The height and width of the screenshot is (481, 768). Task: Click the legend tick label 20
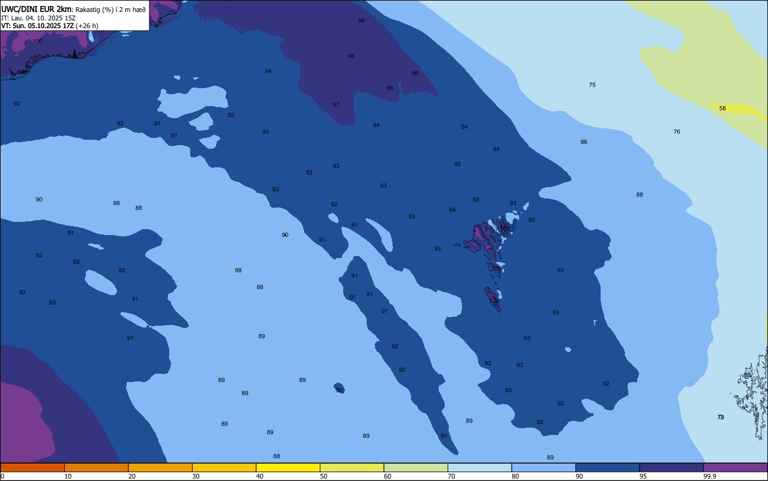[x=132, y=476]
